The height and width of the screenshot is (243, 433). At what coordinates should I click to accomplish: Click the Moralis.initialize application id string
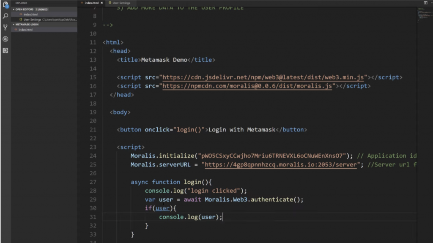(x=272, y=156)
